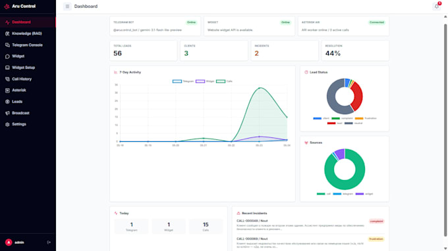Click the Total Leads stat card
448x251 pixels.
(x=144, y=51)
